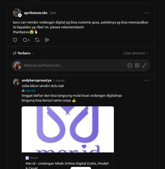Add a GIF to the reply
This screenshot has height=169, width=165.
coord(137,66)
